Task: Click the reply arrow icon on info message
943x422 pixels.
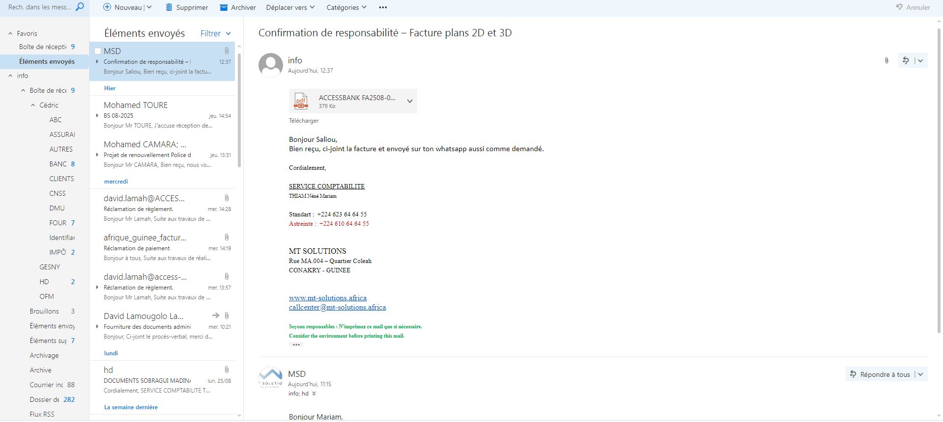Action: 906,60
